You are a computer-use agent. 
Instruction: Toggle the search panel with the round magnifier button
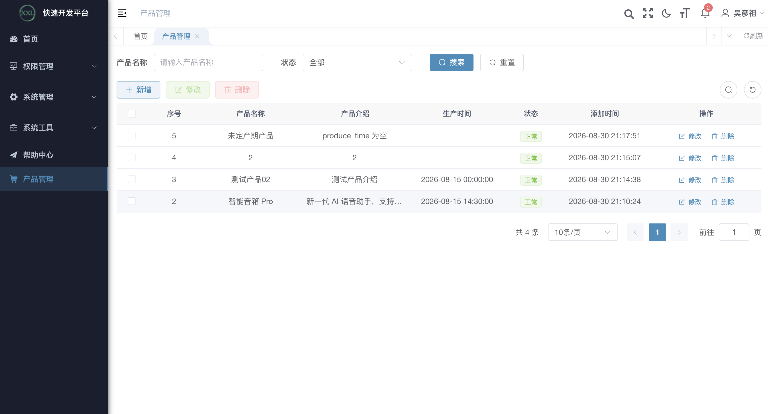tap(729, 90)
